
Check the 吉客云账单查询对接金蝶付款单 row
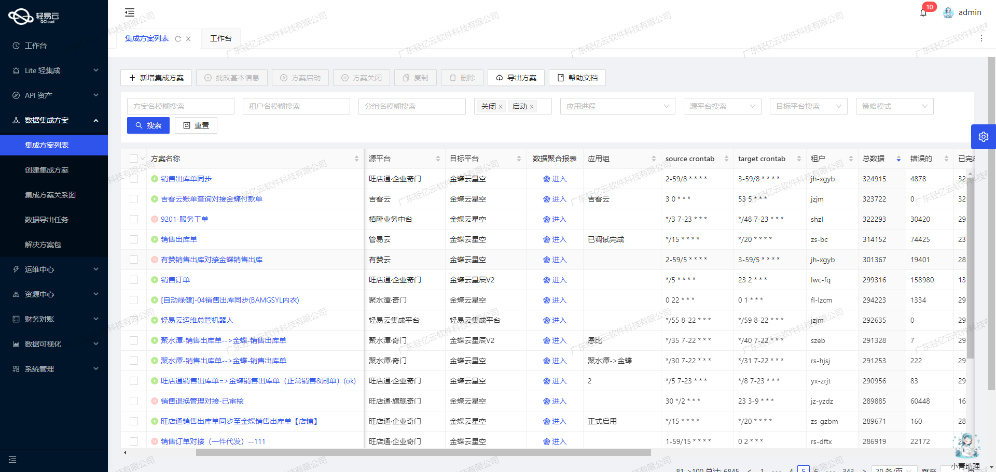(134, 199)
